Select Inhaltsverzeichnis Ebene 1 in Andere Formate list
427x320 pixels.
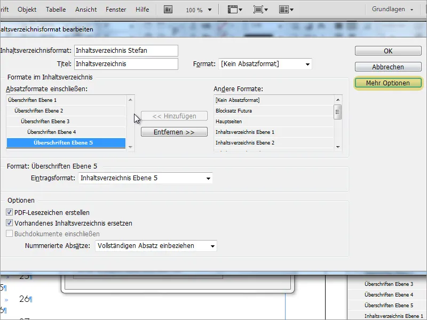click(x=274, y=132)
